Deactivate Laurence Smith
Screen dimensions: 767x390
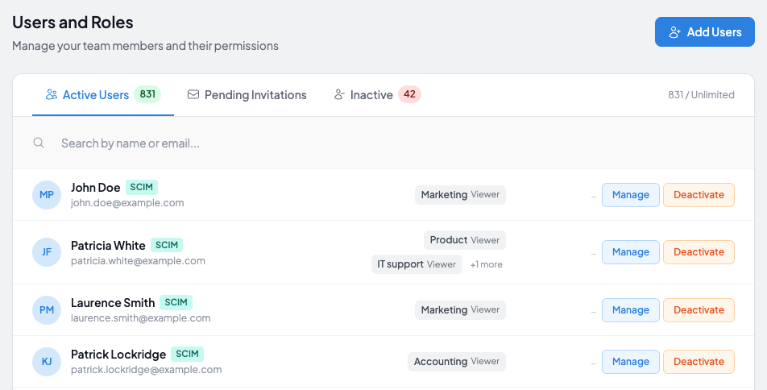pyautogui.click(x=699, y=310)
